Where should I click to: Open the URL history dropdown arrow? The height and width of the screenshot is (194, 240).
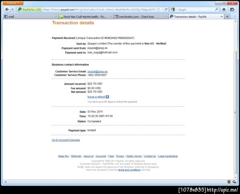[x=162, y=10]
